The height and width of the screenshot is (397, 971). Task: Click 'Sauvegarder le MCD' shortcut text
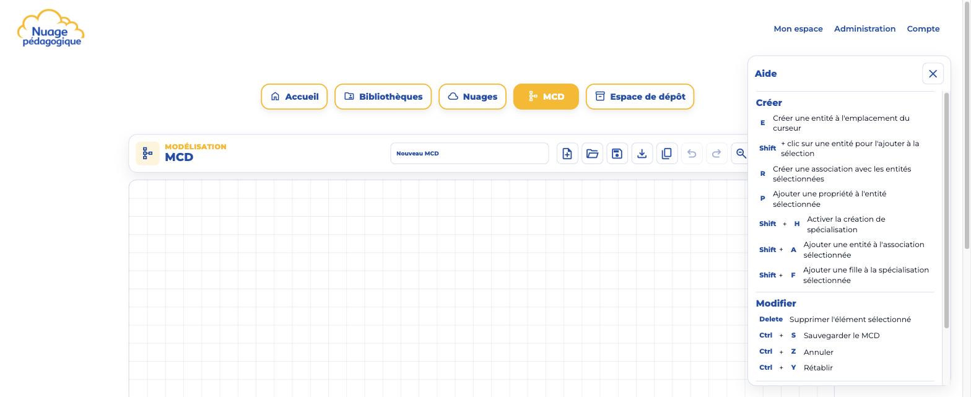pos(842,336)
